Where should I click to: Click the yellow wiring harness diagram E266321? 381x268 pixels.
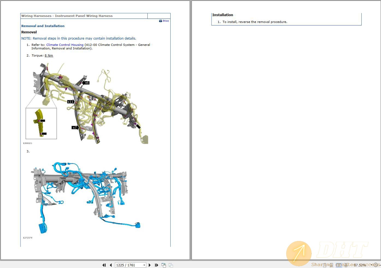coord(87,103)
